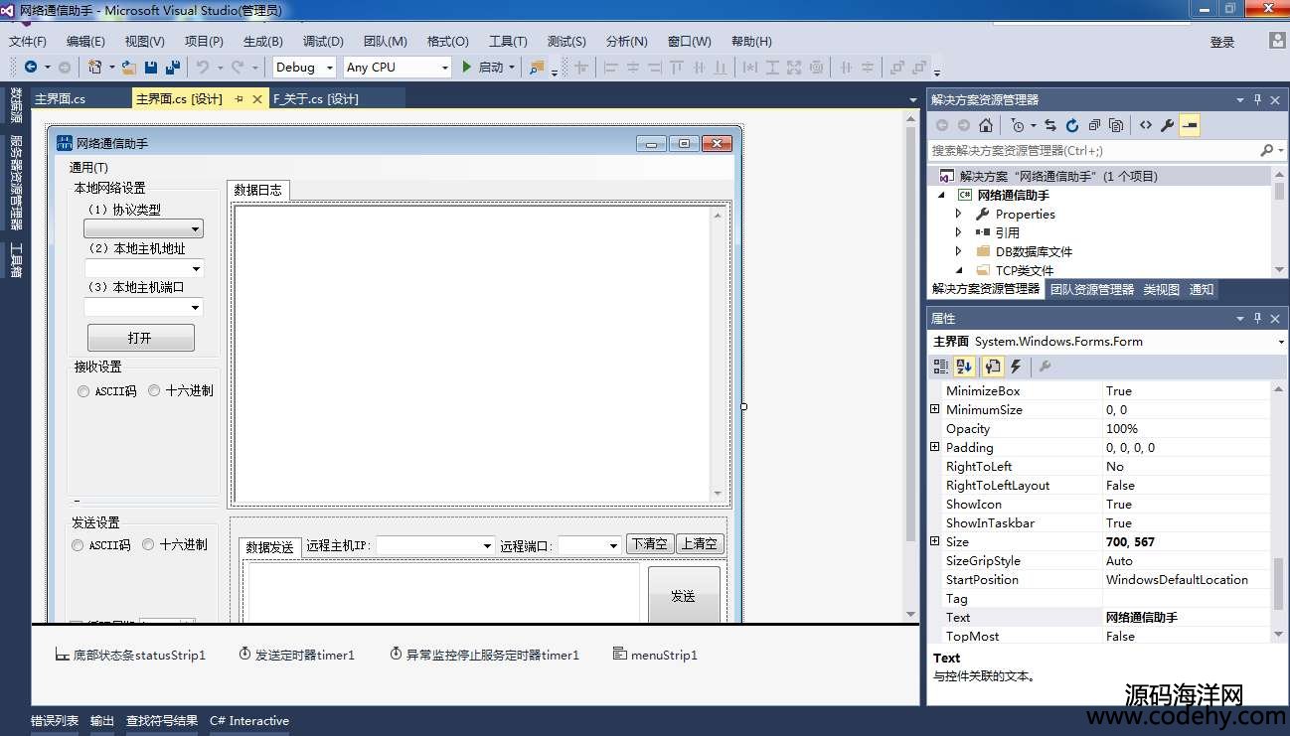1290x736 pixels.
Task: Switch to the 类视图 tab
Action: [x=1161, y=289]
